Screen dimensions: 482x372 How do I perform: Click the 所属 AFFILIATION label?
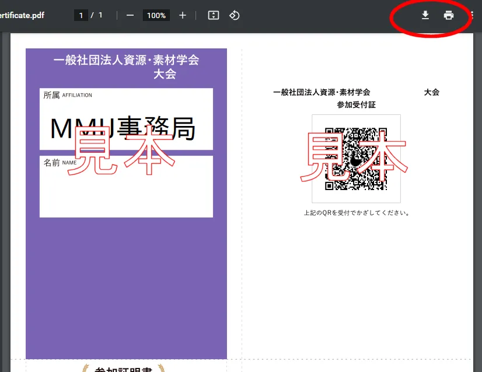[68, 95]
